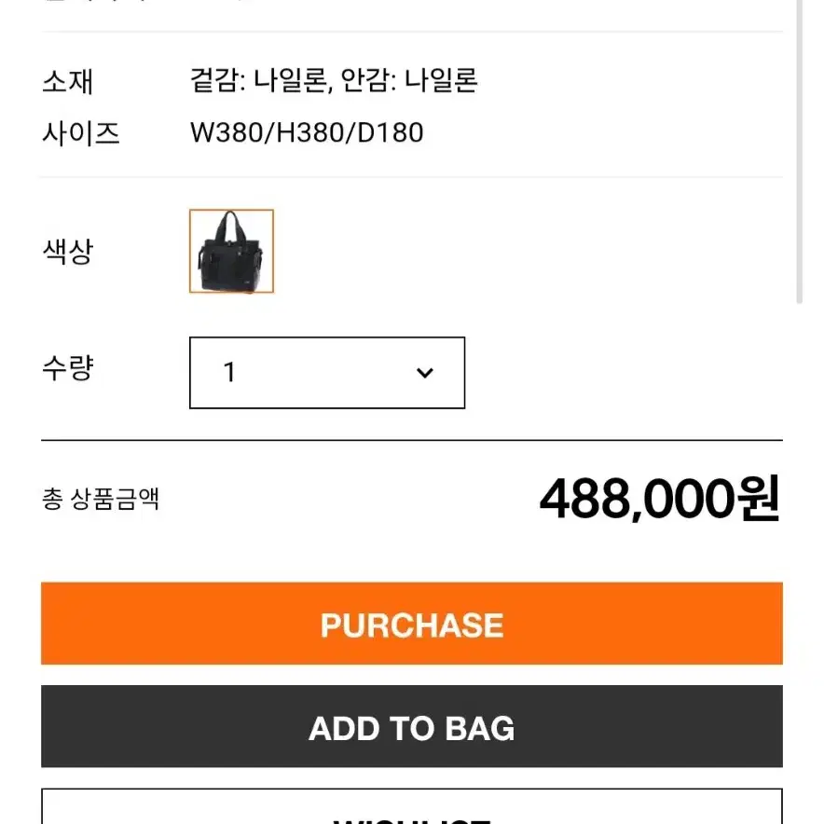The width and height of the screenshot is (824, 824).
Task: Click the 총 상품금액 label
Action: 101,499
